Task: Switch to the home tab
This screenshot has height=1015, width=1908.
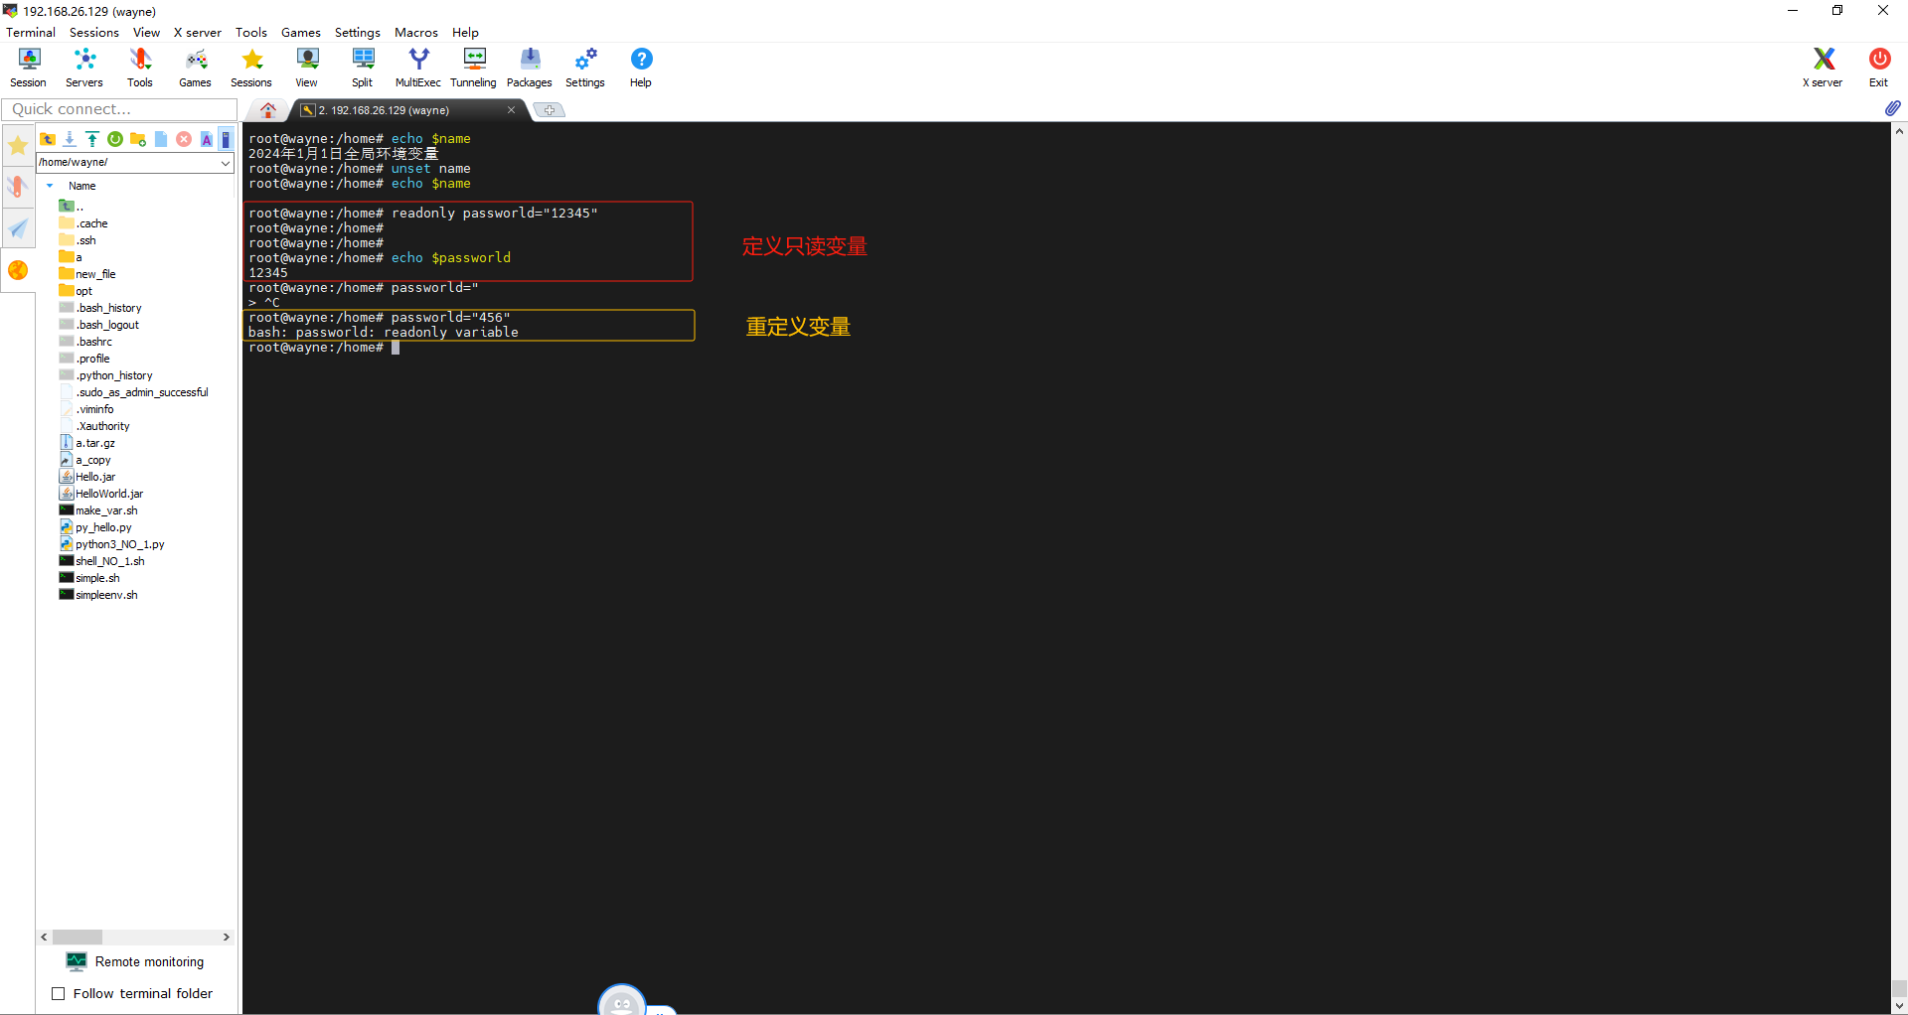Action: pos(268,110)
